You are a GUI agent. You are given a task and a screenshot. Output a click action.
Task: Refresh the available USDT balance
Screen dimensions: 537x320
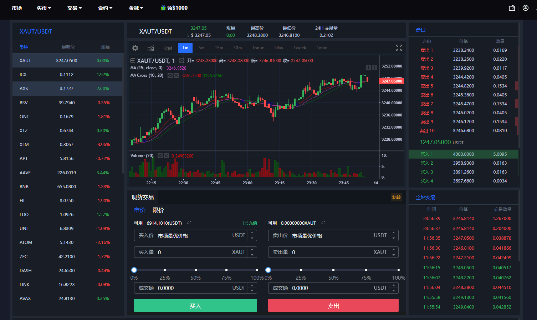click(189, 223)
